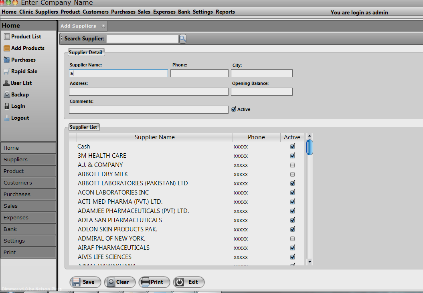Image resolution: width=423 pixels, height=293 pixels.
Task: Enable Active checkbox for ABBOTT DRY MILK
Action: click(292, 174)
